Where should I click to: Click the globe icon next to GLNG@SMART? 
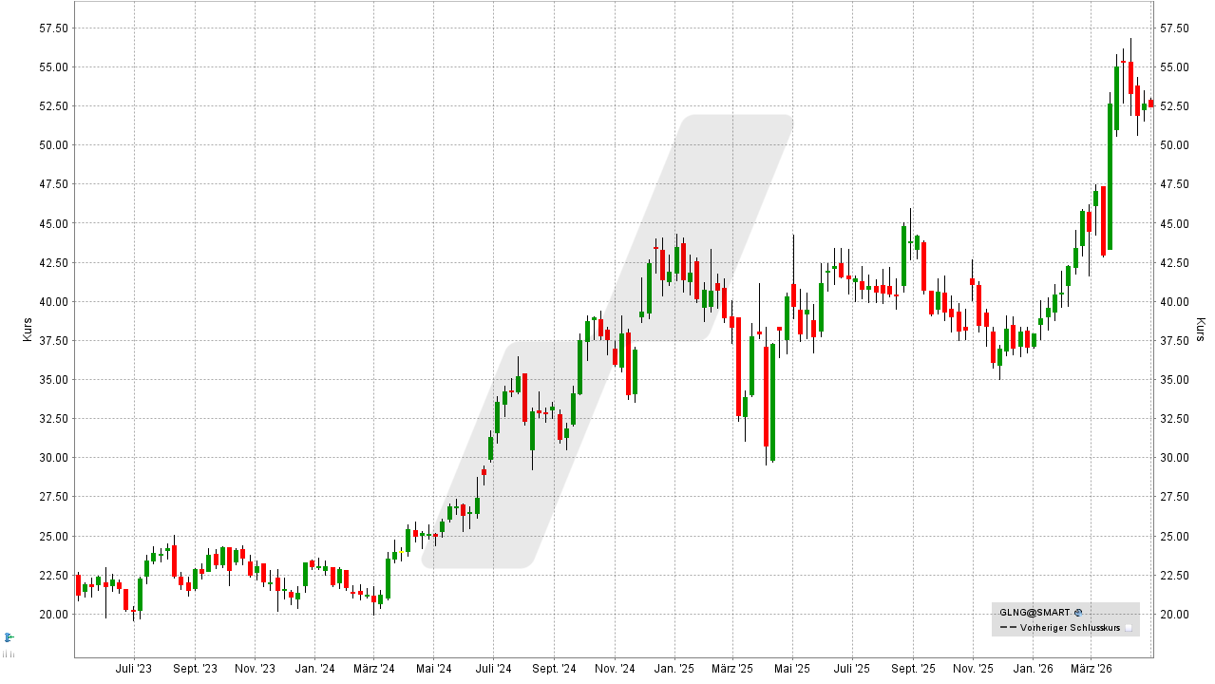(x=1078, y=613)
